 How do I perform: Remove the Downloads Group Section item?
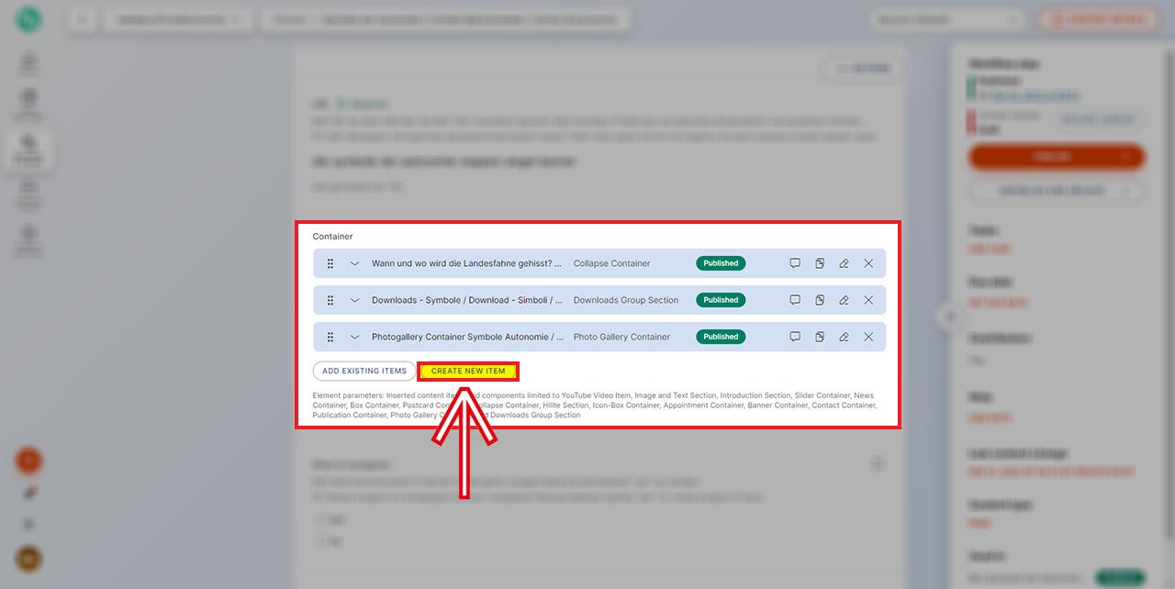(868, 300)
